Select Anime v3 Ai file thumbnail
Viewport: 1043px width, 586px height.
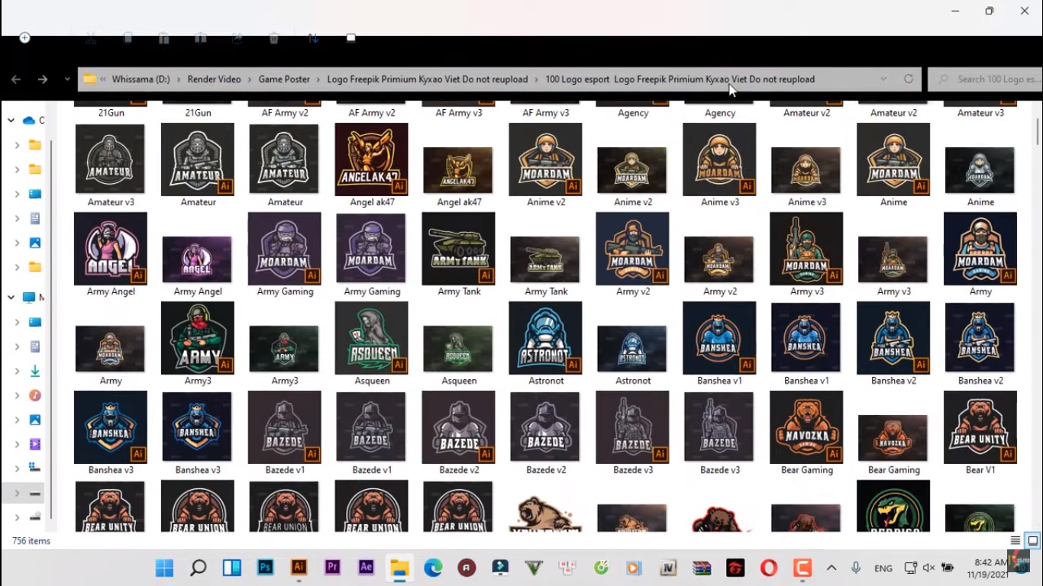tap(720, 159)
